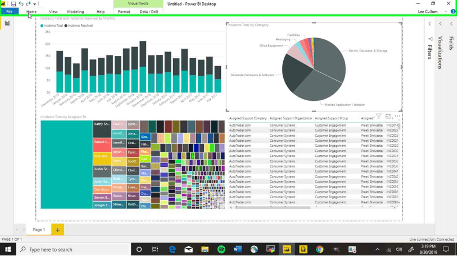The image size is (458, 256).
Task: Click the Lee Cullom account name
Action: (428, 12)
